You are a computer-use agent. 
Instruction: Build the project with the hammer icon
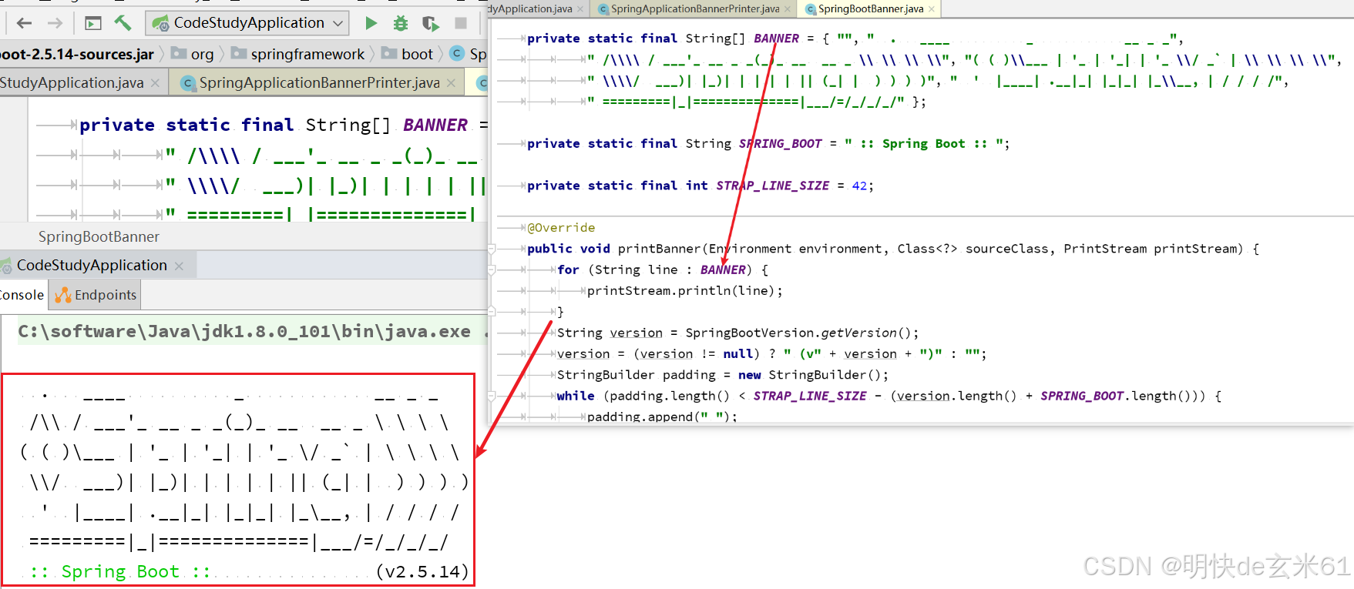click(x=123, y=23)
